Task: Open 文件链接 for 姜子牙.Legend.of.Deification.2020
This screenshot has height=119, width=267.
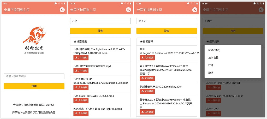Action: click(x=147, y=58)
